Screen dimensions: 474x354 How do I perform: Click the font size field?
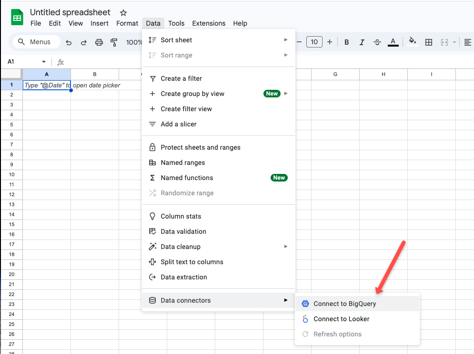[314, 42]
